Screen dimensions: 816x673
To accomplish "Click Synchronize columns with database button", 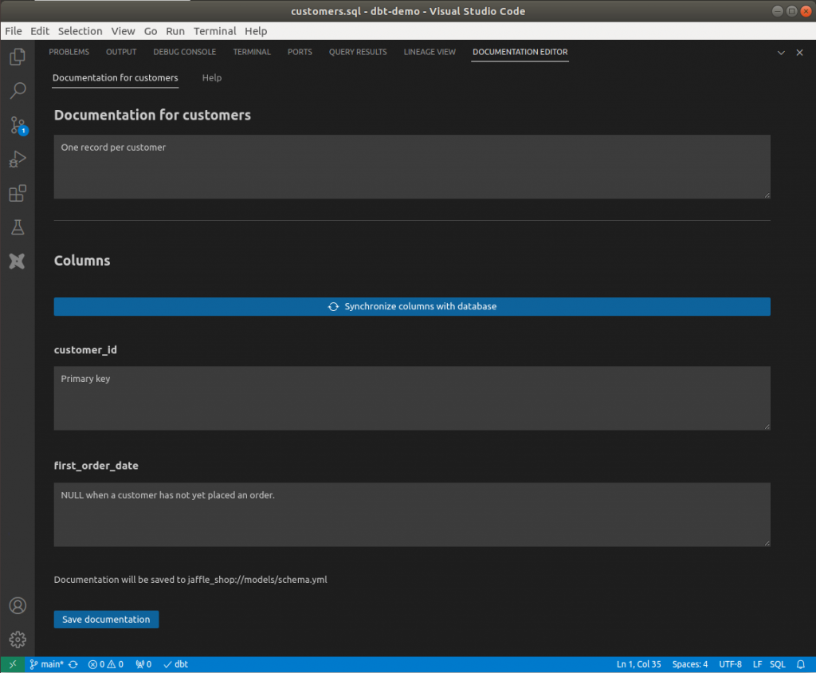I will [x=412, y=306].
